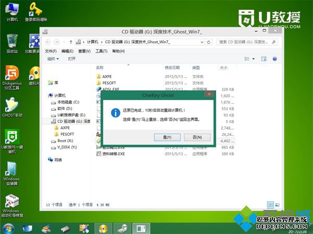Select 网络 in navigation pane
The image size is (313, 234).
coord(55,160)
